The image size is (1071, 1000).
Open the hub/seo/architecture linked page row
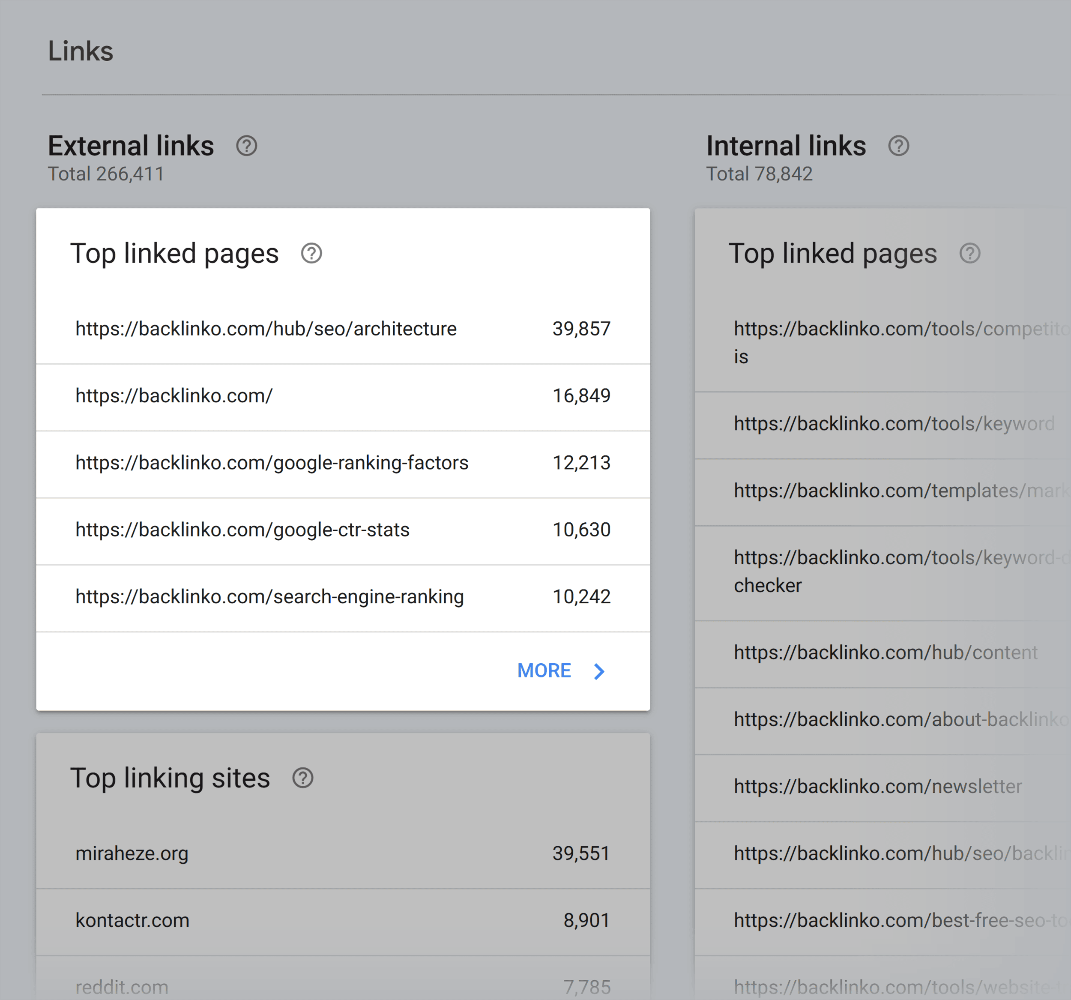coord(343,330)
